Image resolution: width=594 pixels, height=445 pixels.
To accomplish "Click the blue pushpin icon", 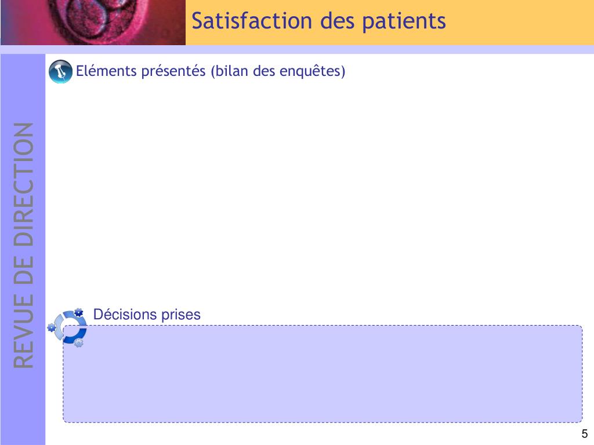I will [60, 71].
